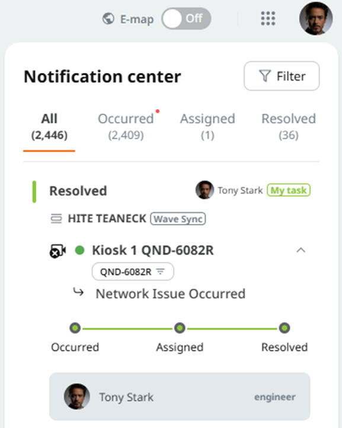This screenshot has height=428, width=342.
Task: Click the device icon beside HITE TEANECK
Action: pos(56,219)
